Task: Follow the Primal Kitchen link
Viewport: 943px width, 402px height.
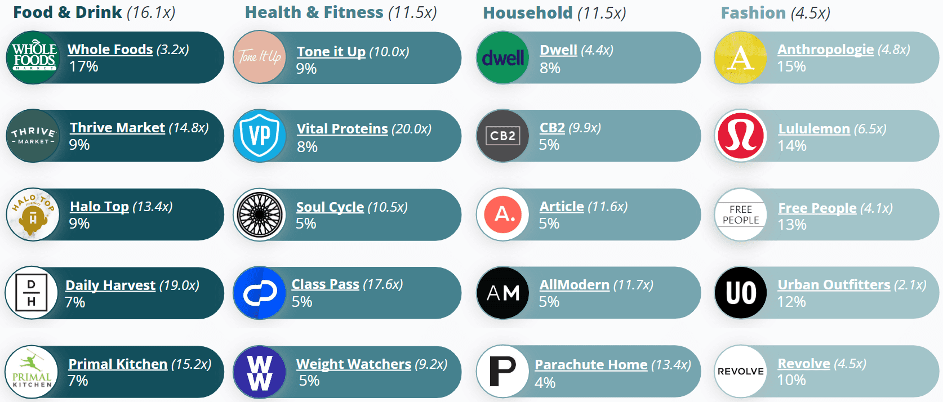Action: [118, 364]
